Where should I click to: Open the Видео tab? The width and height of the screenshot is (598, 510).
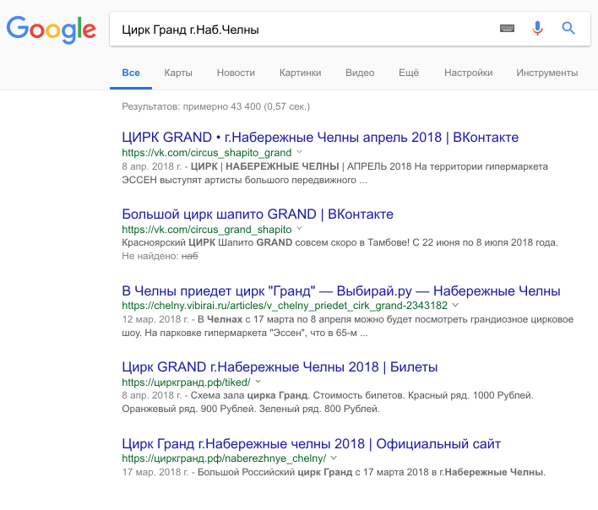click(360, 73)
